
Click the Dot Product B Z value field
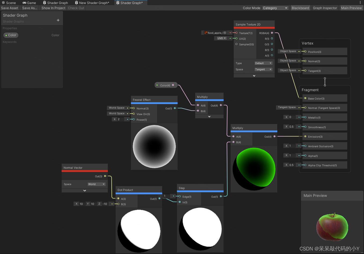(x=105, y=204)
